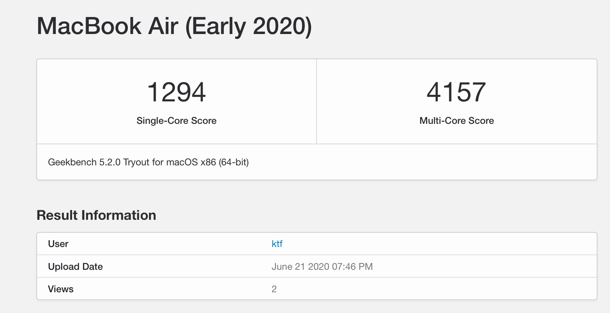Click the Views row label
The image size is (610, 313).
pyautogui.click(x=61, y=289)
